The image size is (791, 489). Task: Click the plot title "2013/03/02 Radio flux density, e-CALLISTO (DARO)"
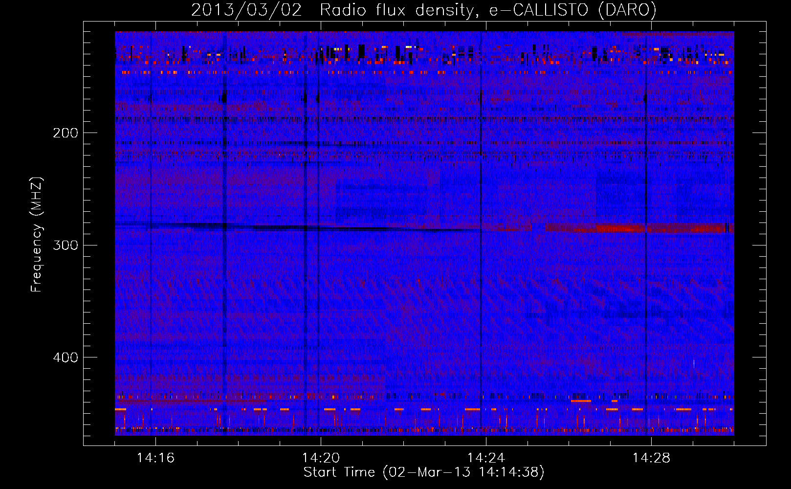[423, 10]
